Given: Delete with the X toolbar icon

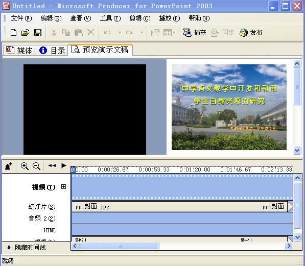Looking at the screenshot, I should pos(90,32).
